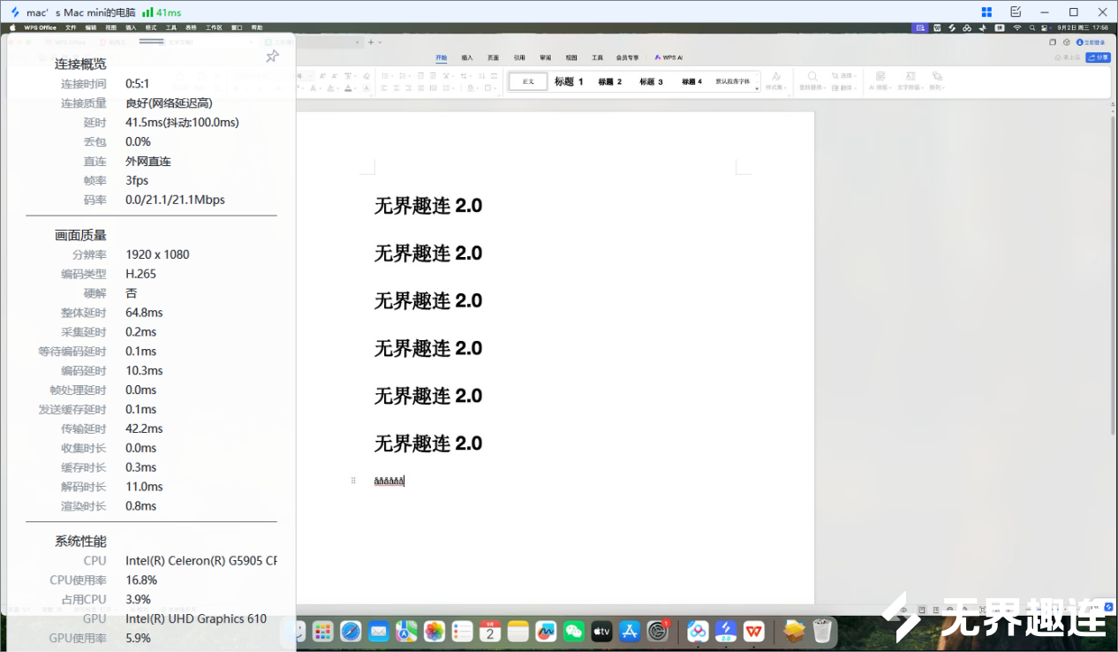This screenshot has width=1118, height=652.
Task: Place cursor in the 'ááááá' text line
Action: tap(389, 481)
